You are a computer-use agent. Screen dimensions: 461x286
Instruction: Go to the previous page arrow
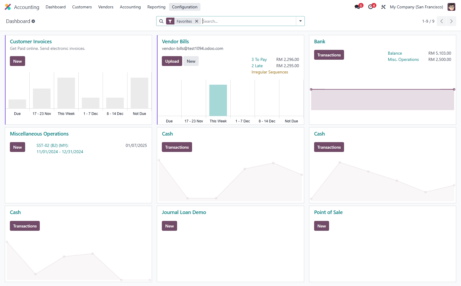tap(442, 21)
